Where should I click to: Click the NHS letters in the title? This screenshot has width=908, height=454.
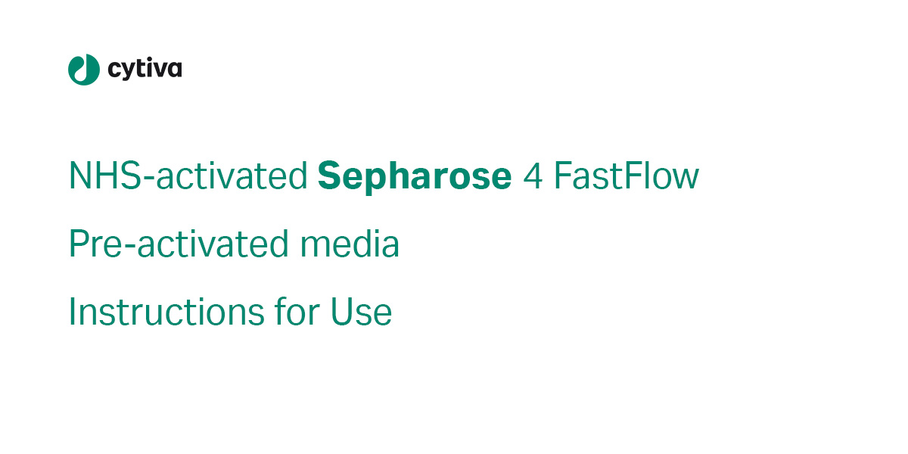pos(104,177)
